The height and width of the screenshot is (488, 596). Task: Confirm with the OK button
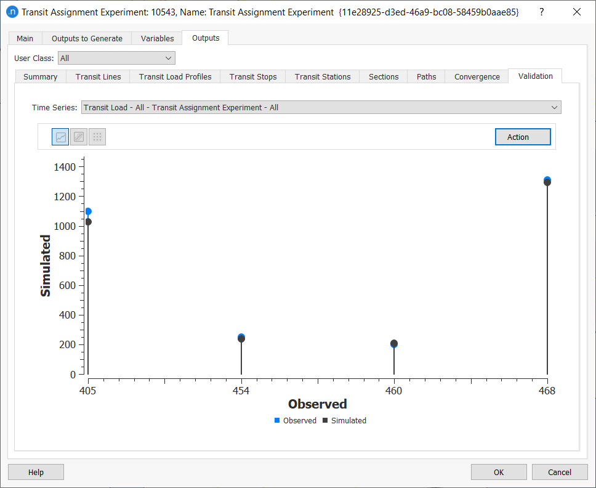coord(499,471)
